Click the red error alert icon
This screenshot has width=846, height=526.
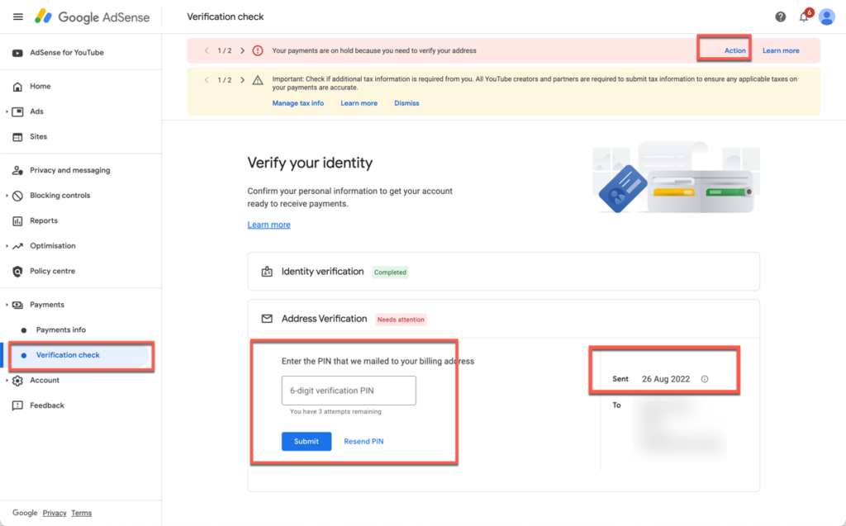pyautogui.click(x=258, y=50)
